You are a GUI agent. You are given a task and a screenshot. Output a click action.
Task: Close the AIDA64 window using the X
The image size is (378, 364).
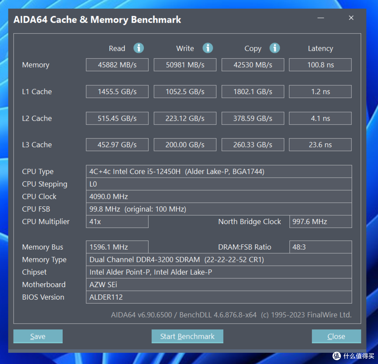pos(351,18)
